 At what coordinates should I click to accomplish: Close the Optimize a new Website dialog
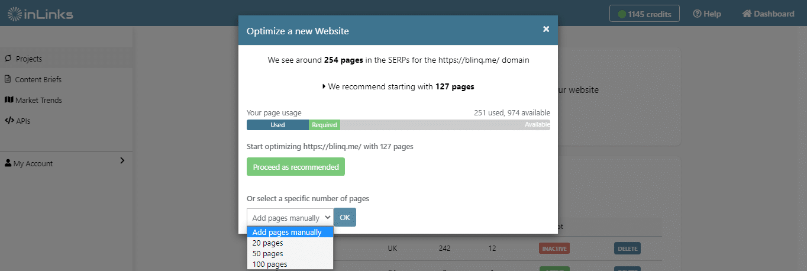(x=546, y=29)
